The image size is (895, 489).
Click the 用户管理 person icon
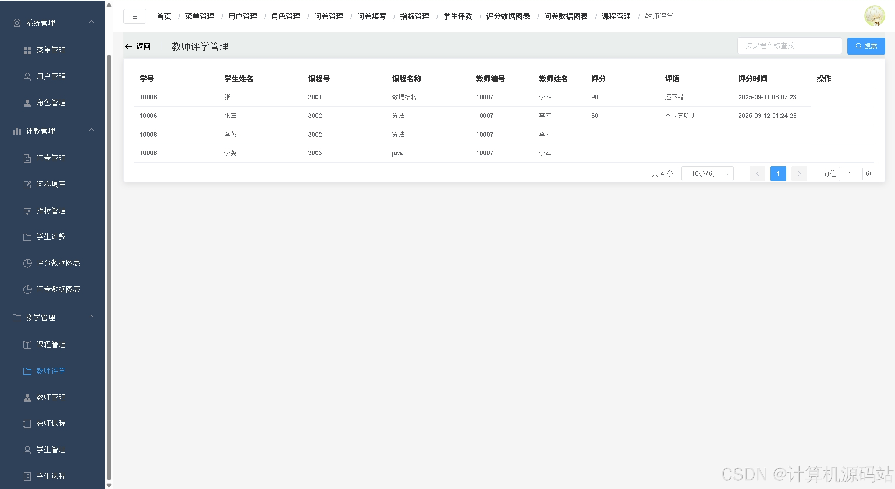(x=27, y=77)
